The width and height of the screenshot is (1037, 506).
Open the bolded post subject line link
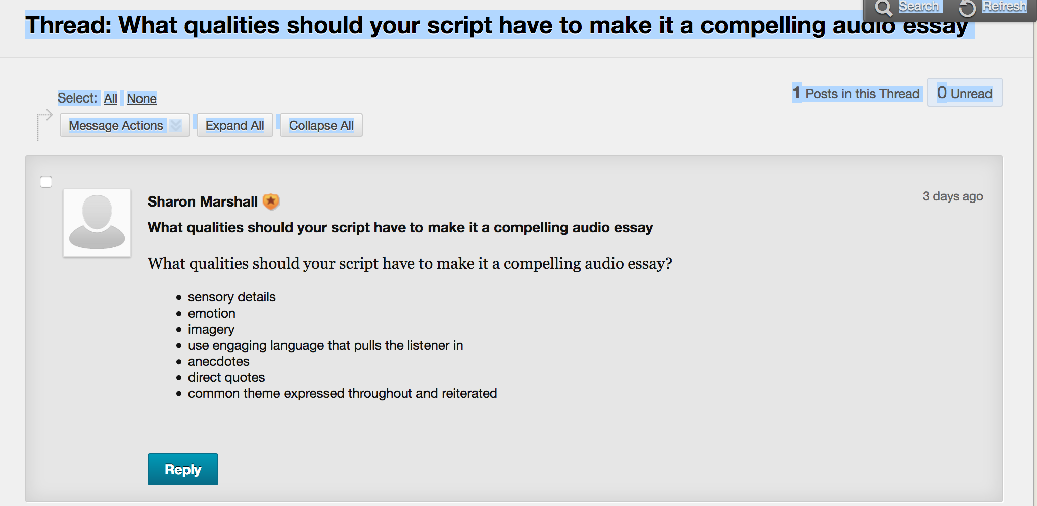point(400,227)
